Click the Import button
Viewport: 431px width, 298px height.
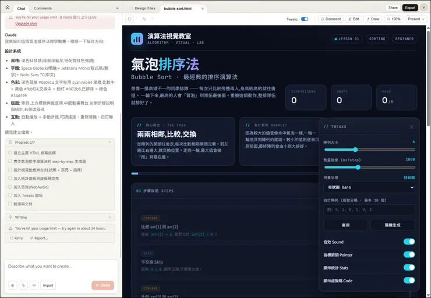(x=48, y=285)
